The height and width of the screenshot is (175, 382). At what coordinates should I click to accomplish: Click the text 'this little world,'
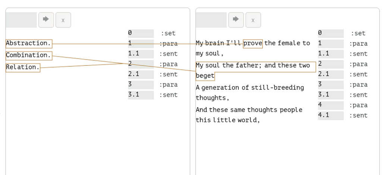pyautogui.click(x=228, y=120)
